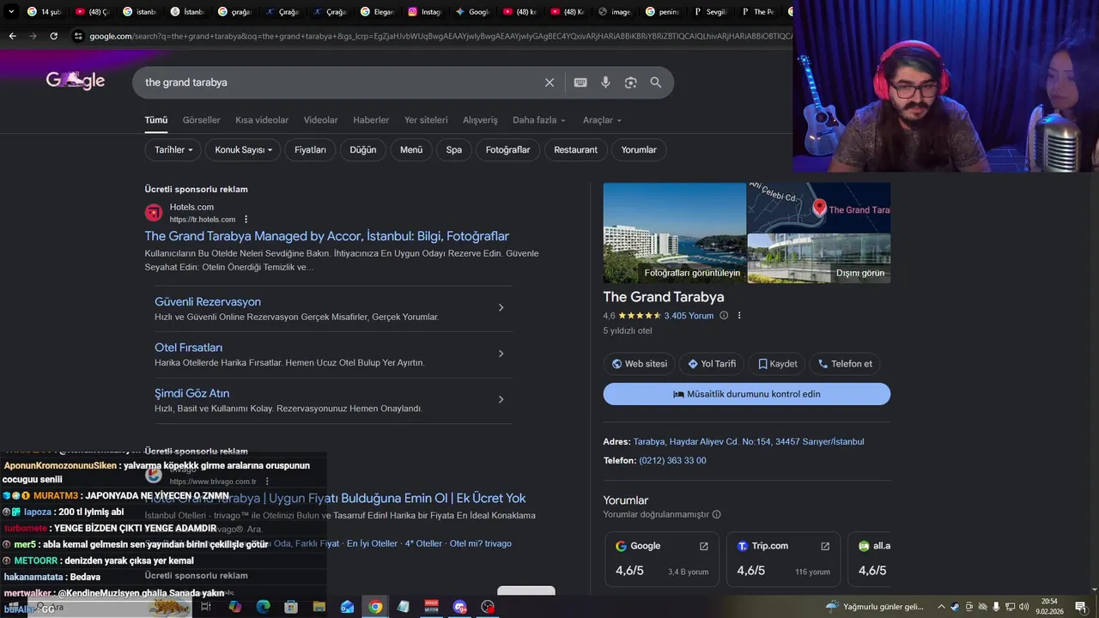Expand the Konuk Sayısı filter dropdown
The image size is (1099, 618).
tap(243, 150)
